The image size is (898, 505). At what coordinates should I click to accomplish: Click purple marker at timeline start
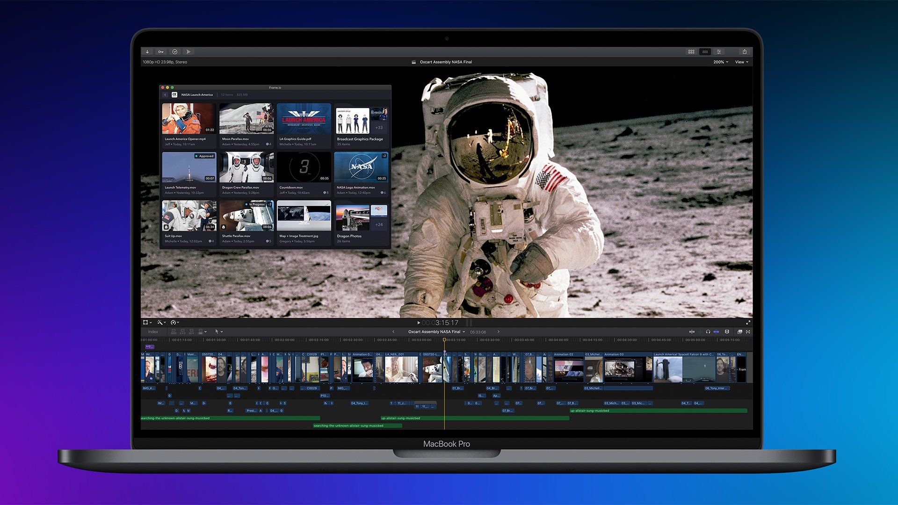pyautogui.click(x=150, y=347)
